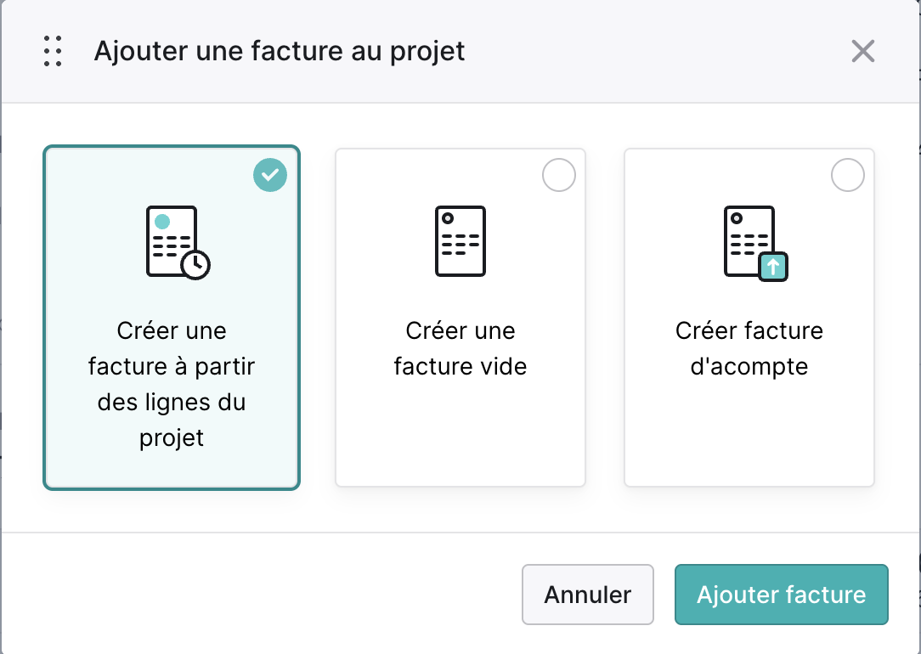Click the clock badge on first invoice icon
Viewport: 921px width, 654px height.
[195, 265]
